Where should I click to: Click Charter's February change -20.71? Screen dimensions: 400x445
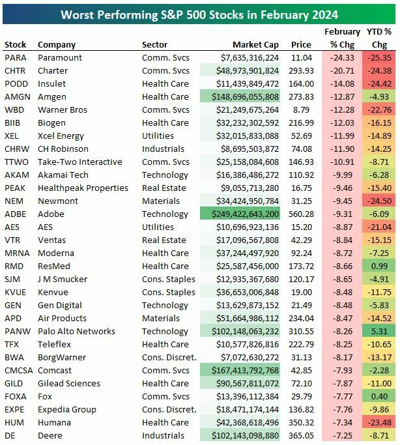(x=342, y=70)
